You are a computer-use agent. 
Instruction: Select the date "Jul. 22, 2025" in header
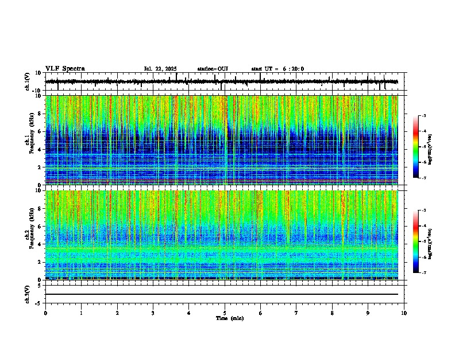pyautogui.click(x=160, y=69)
